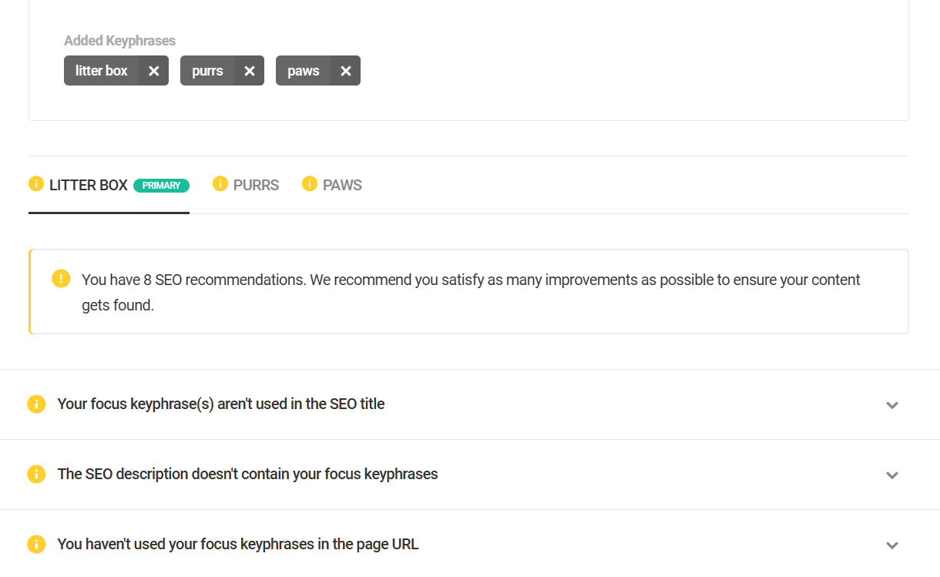Screen dimensions: 940x577
Task: Expand the SEO description recommendation chevron
Action: (892, 475)
